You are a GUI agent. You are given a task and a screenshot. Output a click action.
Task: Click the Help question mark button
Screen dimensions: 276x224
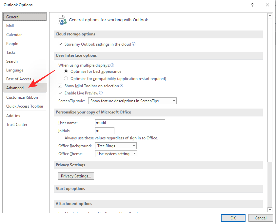pos(252,5)
